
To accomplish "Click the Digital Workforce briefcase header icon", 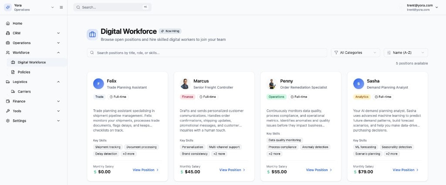I will (92, 34).
